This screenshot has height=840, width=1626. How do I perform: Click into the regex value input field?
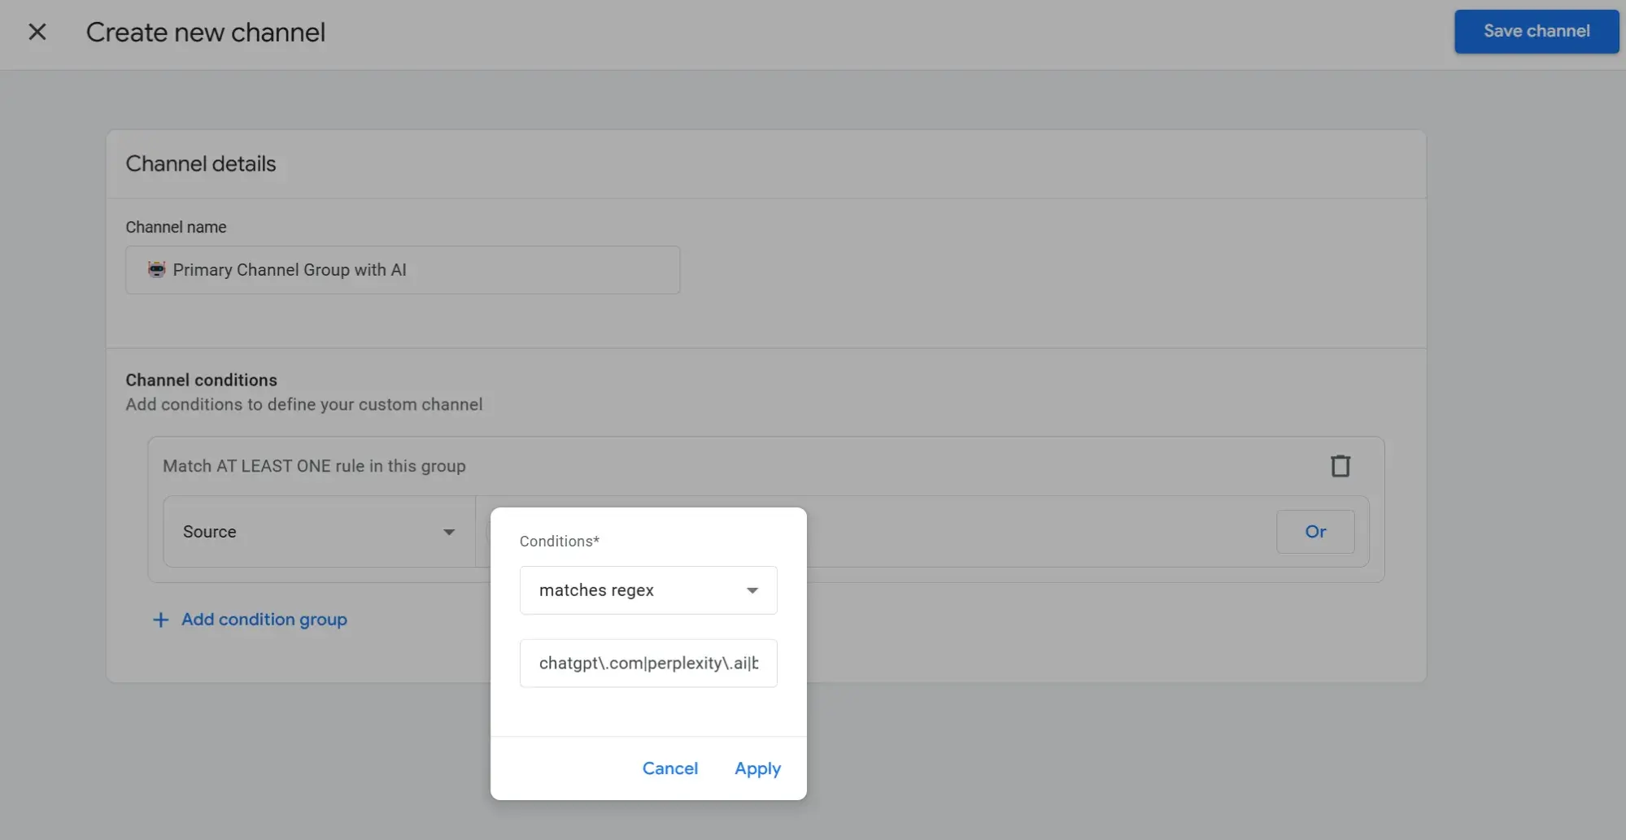point(647,664)
